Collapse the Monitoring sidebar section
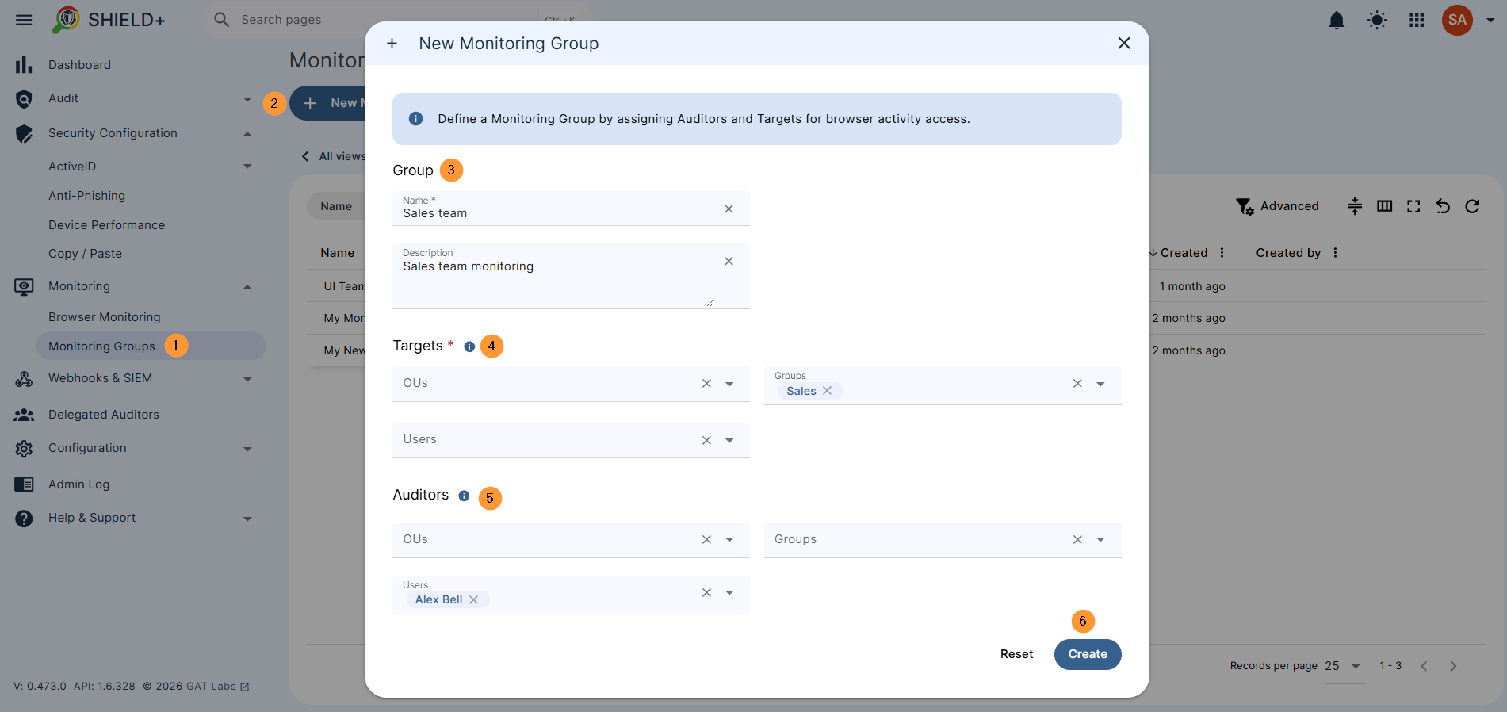This screenshot has height=712, width=1507. click(x=247, y=287)
